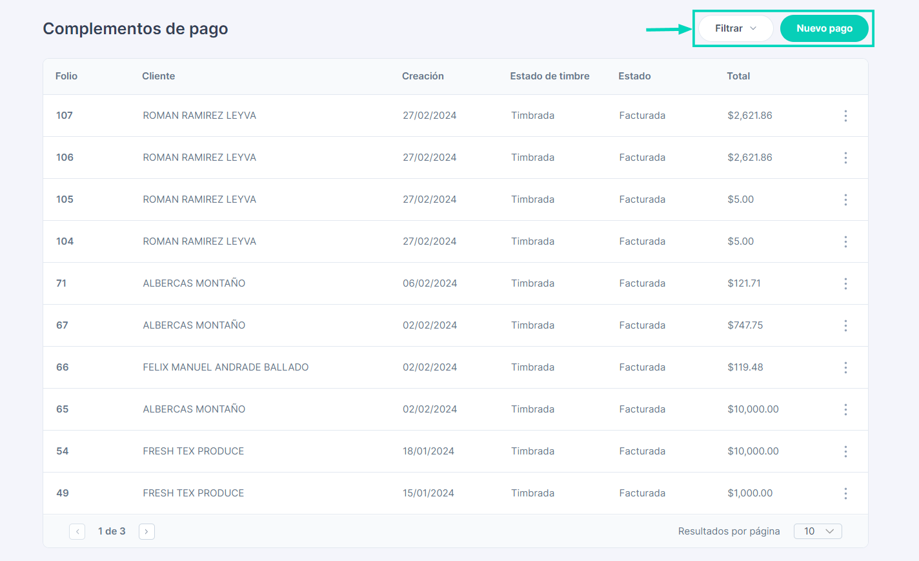Click the Nuevo pago button

[x=823, y=28]
